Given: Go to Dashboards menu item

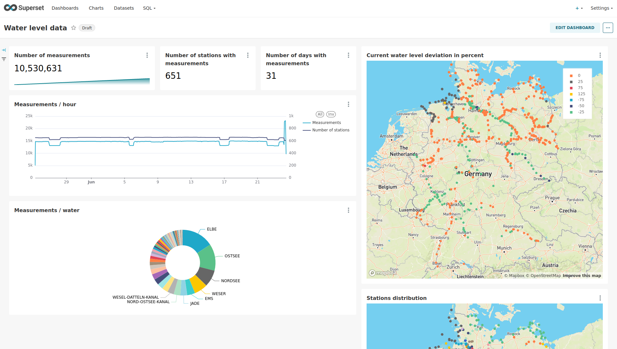Looking at the screenshot, I should [65, 8].
